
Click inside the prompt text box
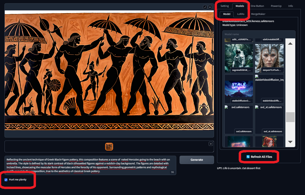coord(90,165)
